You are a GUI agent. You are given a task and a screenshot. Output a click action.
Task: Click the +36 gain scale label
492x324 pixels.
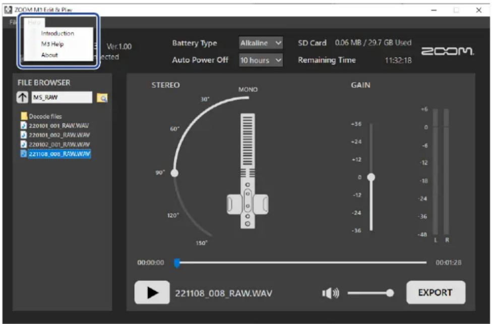pyautogui.click(x=356, y=124)
